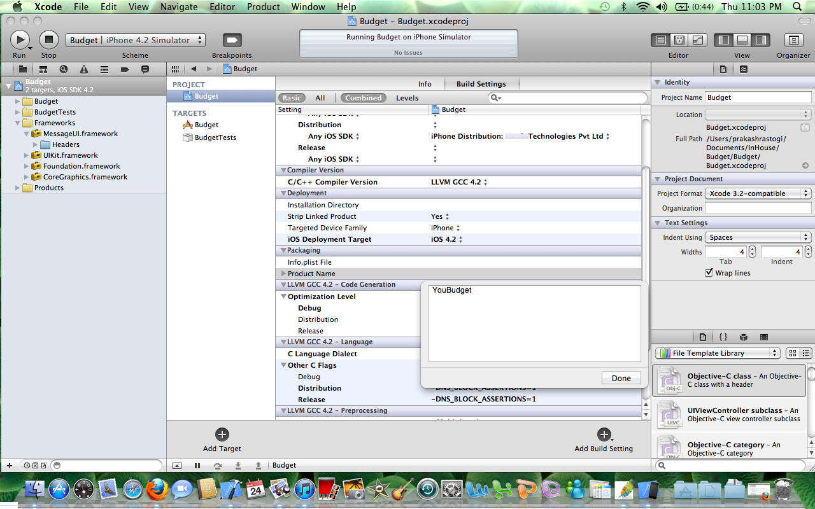Toggle the Breakpoints button
The image size is (815, 509).
(x=232, y=40)
